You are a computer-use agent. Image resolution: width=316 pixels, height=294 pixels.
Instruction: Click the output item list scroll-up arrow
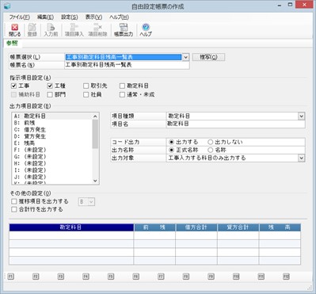pos(95,116)
